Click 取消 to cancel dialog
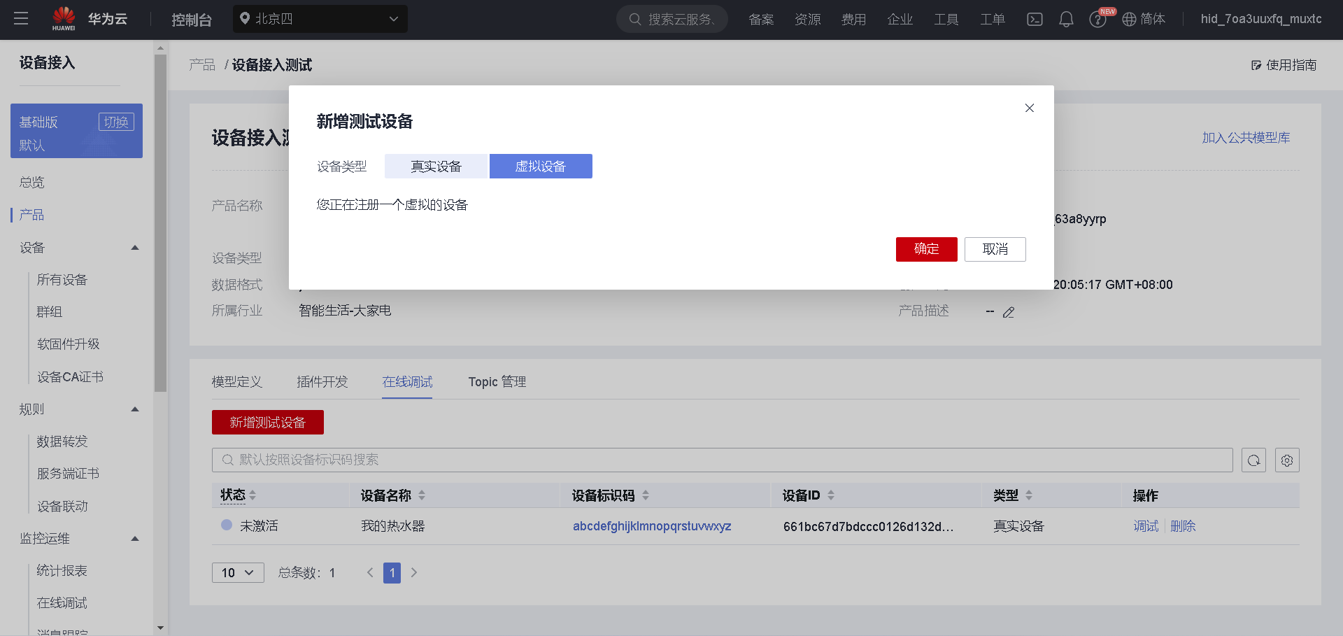The image size is (1343, 636). click(x=995, y=249)
